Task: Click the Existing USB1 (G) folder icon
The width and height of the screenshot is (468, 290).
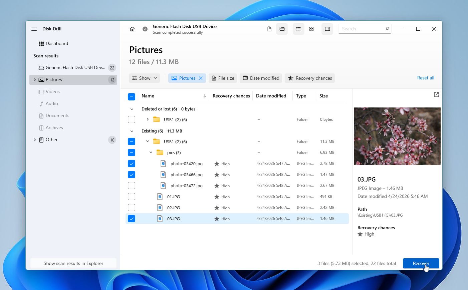Action: 157,141
